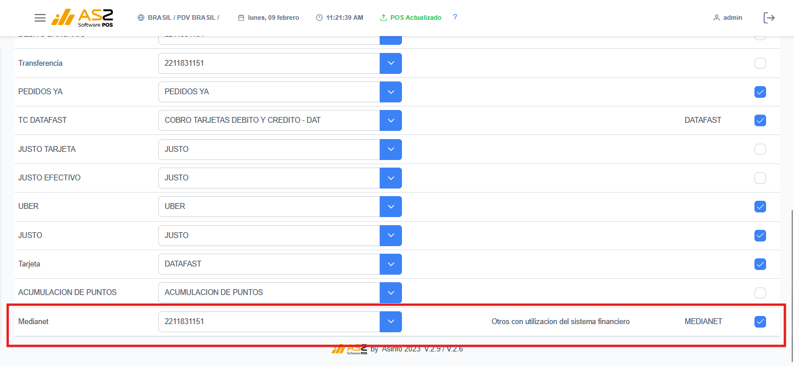Click the JUSTO EFECTIVO row label
Screen dimensions: 794x366
tap(49, 178)
